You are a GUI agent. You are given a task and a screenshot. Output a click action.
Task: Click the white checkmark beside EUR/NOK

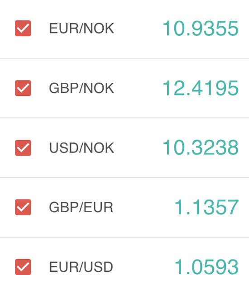[x=23, y=28]
